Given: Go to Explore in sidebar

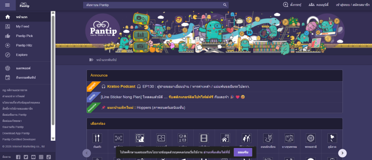Looking at the screenshot, I should pos(21,55).
